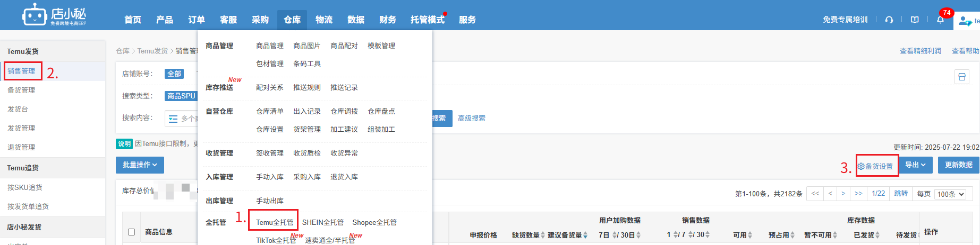
Task: Sort by 暂不可用 stock column arrows
Action: click(x=835, y=235)
